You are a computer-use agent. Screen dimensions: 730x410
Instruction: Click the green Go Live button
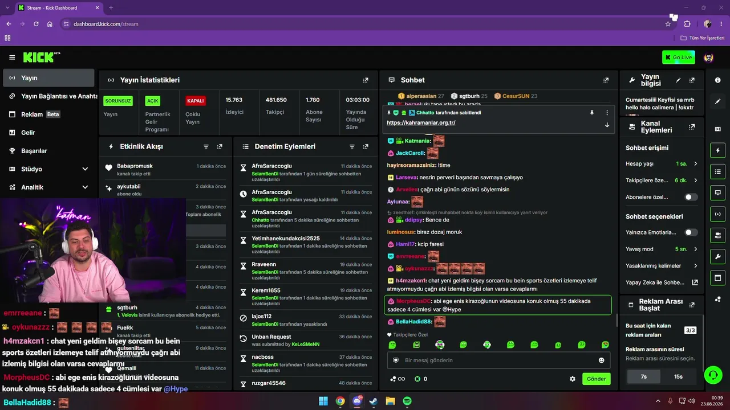click(x=679, y=57)
